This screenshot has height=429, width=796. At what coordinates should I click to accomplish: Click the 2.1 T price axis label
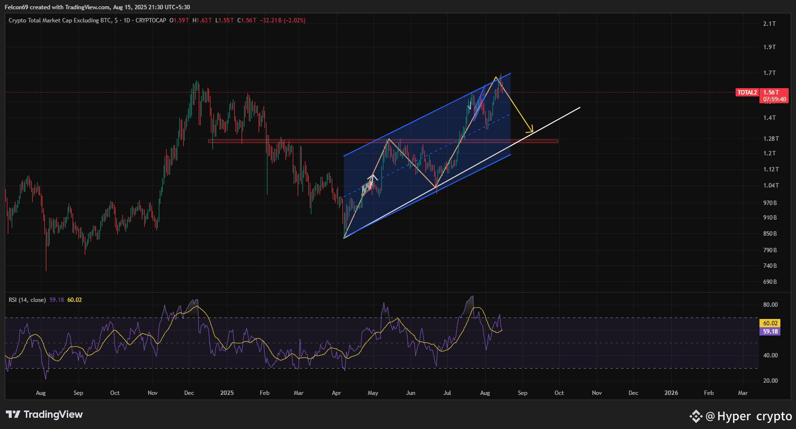(x=770, y=24)
